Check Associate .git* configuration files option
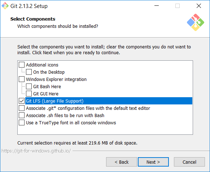 coord(22,108)
